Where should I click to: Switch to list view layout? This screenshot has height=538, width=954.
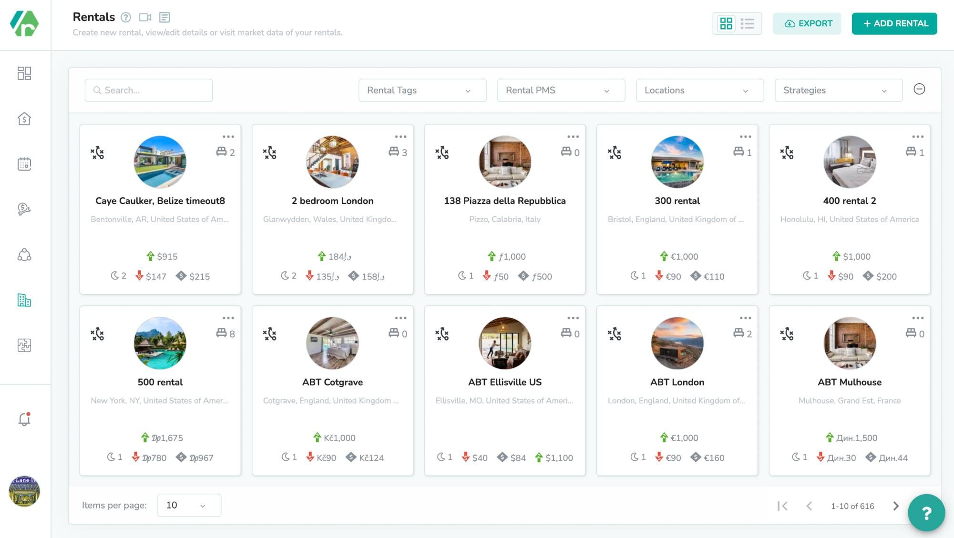tap(748, 23)
